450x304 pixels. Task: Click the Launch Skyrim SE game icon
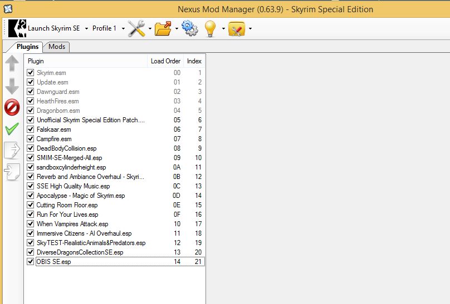(17, 28)
